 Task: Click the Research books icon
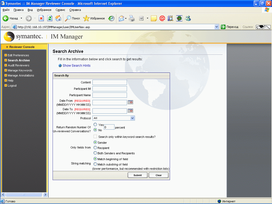click(x=170, y=18)
